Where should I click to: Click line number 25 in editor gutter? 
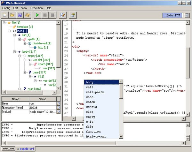(66, 60)
